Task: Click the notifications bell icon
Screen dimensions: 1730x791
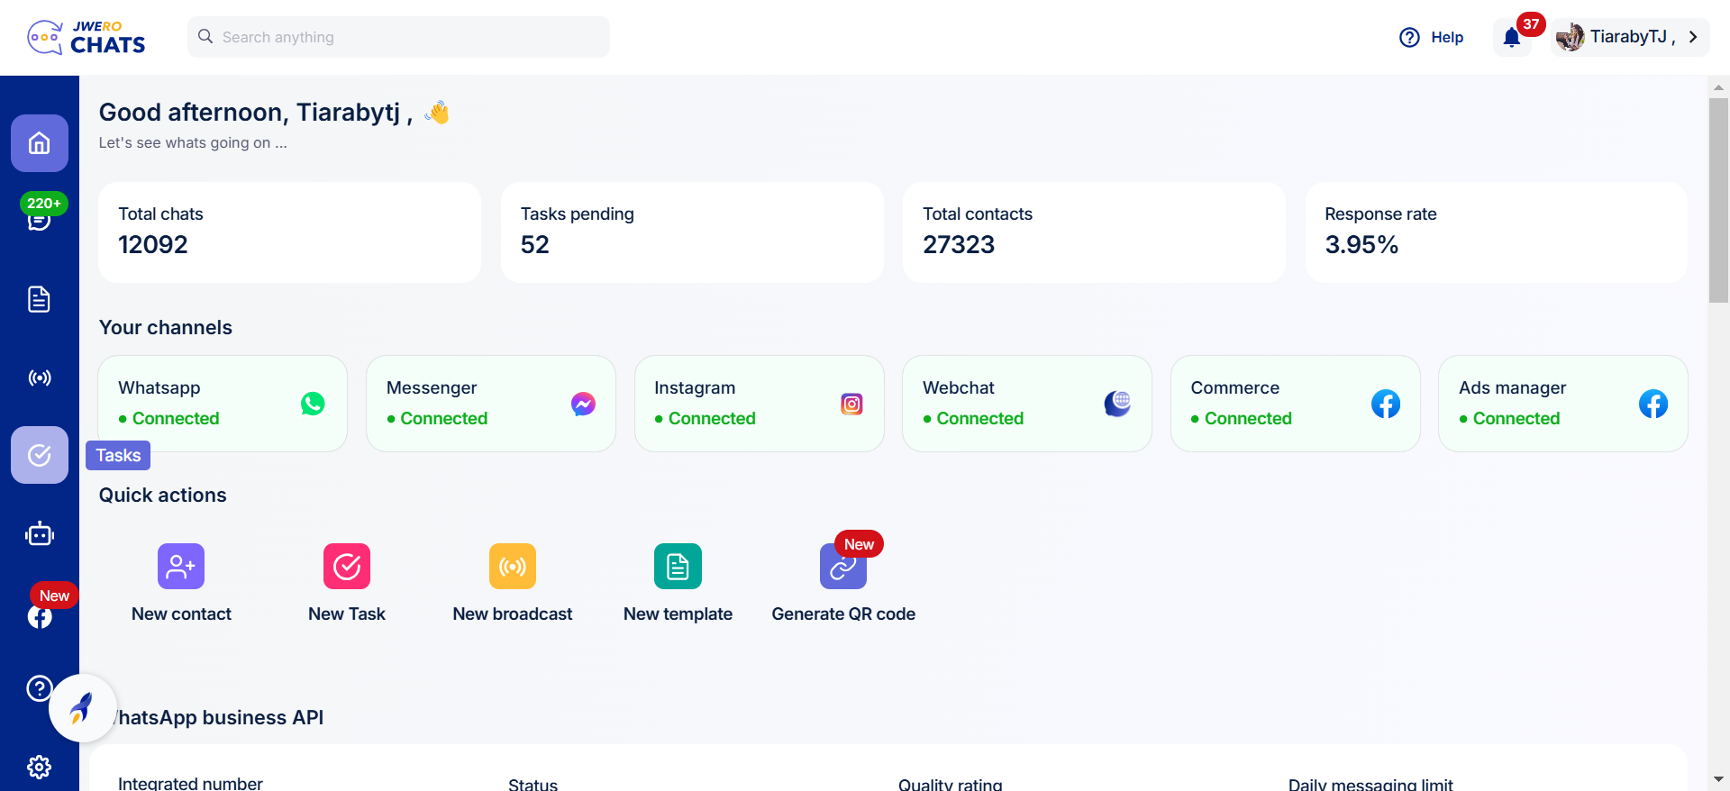Action: pos(1512,38)
